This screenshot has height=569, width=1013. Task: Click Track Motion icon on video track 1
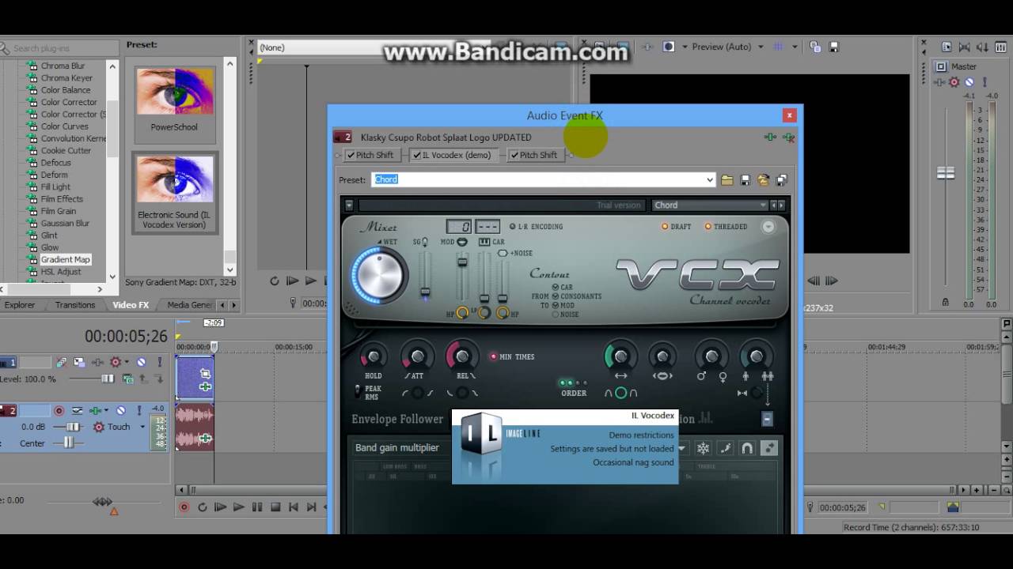pos(79,362)
